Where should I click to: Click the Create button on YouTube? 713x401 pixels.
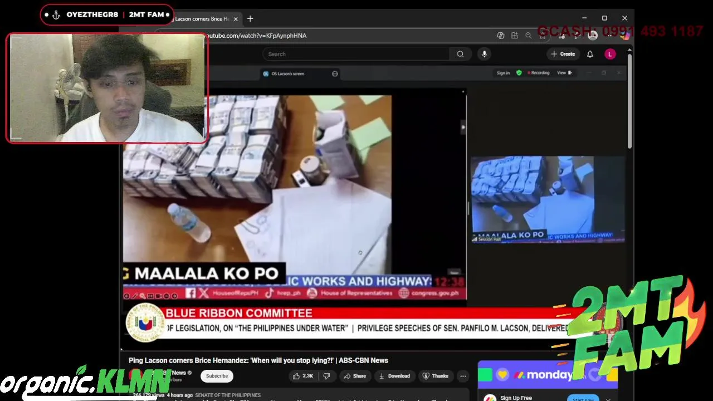point(563,54)
